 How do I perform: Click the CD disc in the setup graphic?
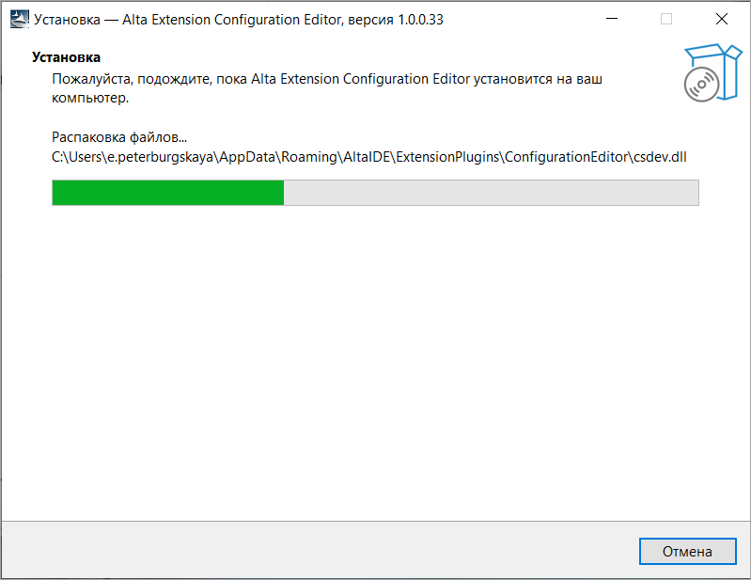(701, 85)
